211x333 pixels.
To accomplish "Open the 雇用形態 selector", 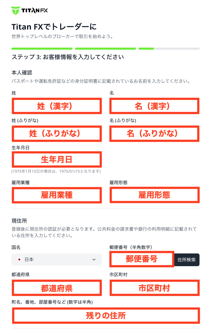I will (154, 195).
